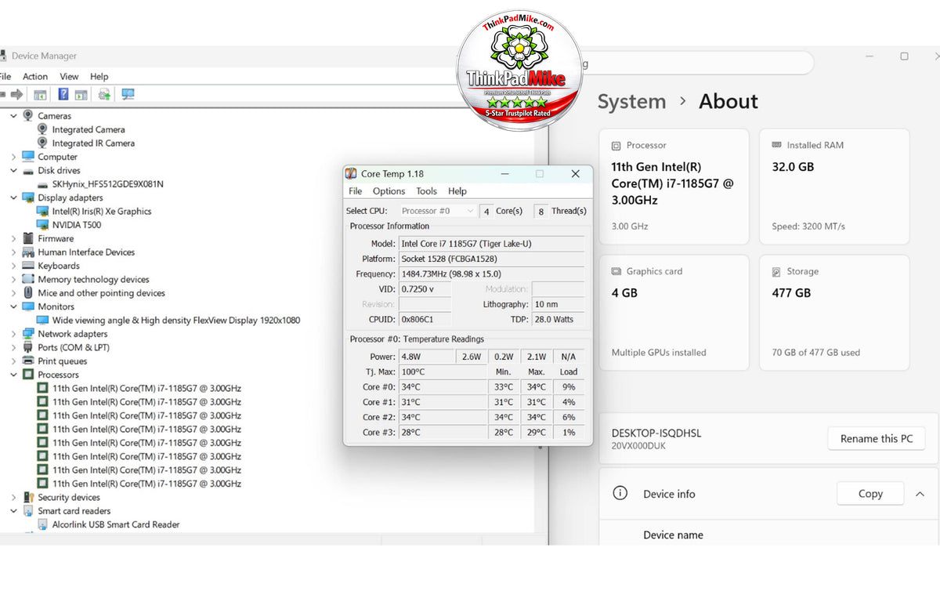Collapse the Cameras category
The image size is (940, 591).
click(13, 116)
